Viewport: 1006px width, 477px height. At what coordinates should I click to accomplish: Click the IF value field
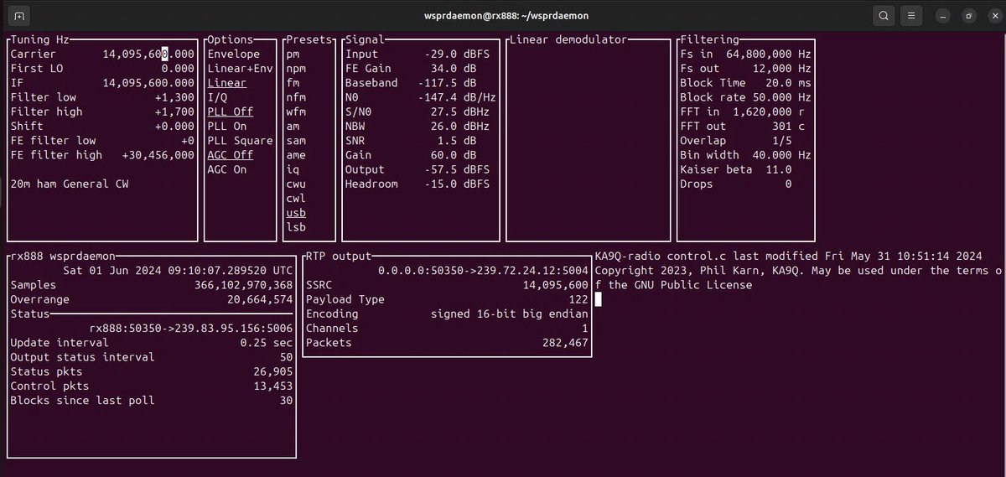(148, 83)
